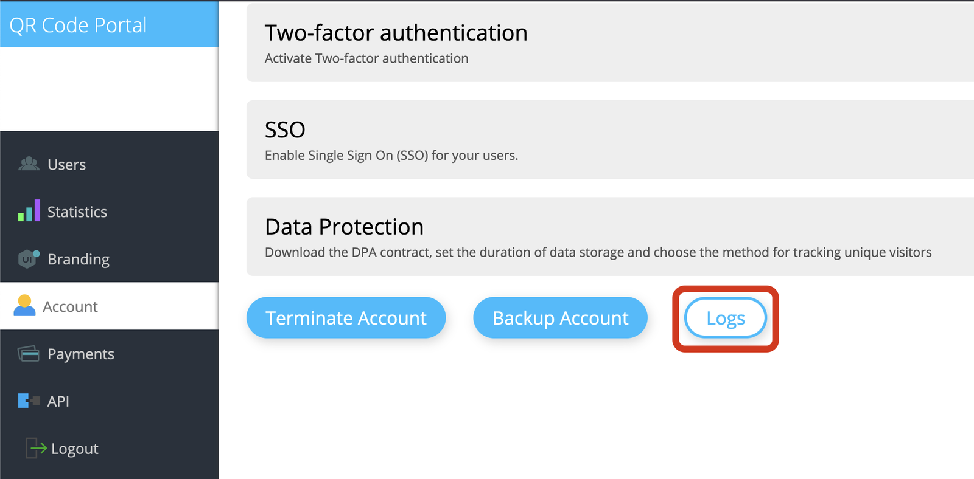Click the Terminate Account button
Screen dimensions: 974x479
tap(346, 317)
